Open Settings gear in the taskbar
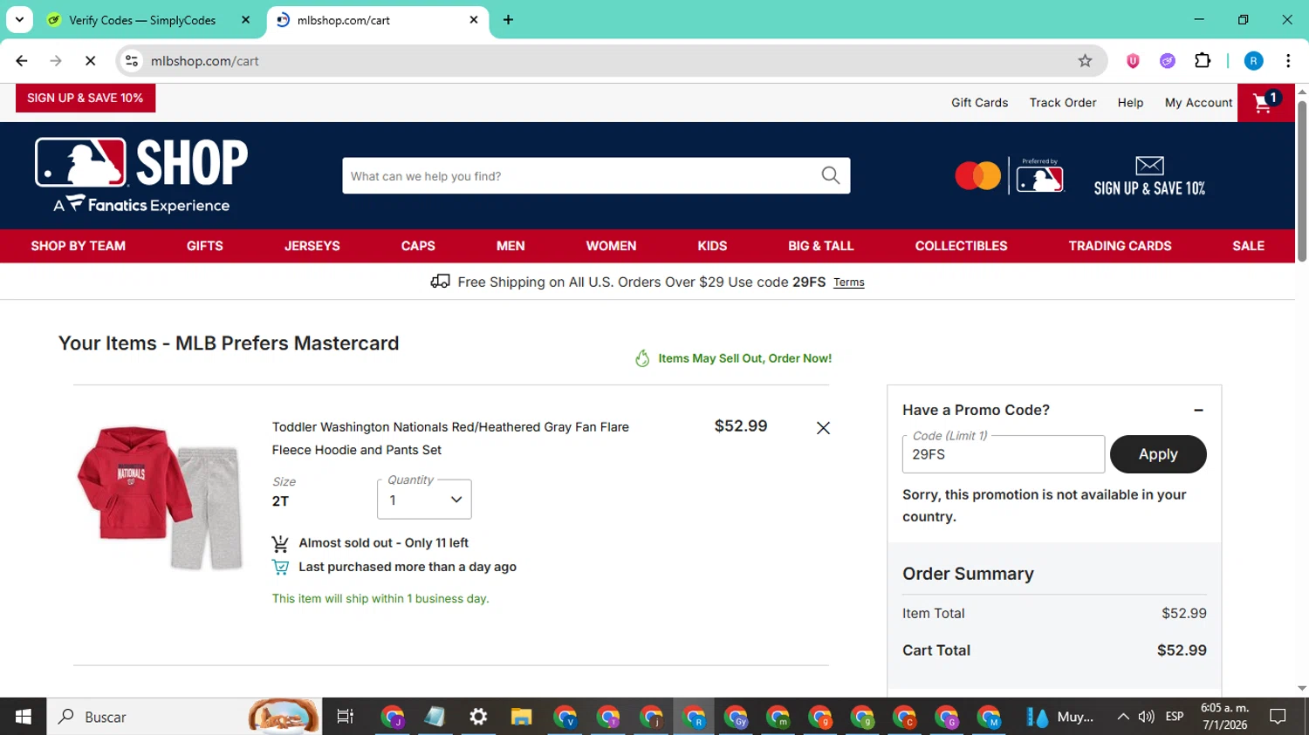The height and width of the screenshot is (735, 1309). pyautogui.click(x=478, y=717)
